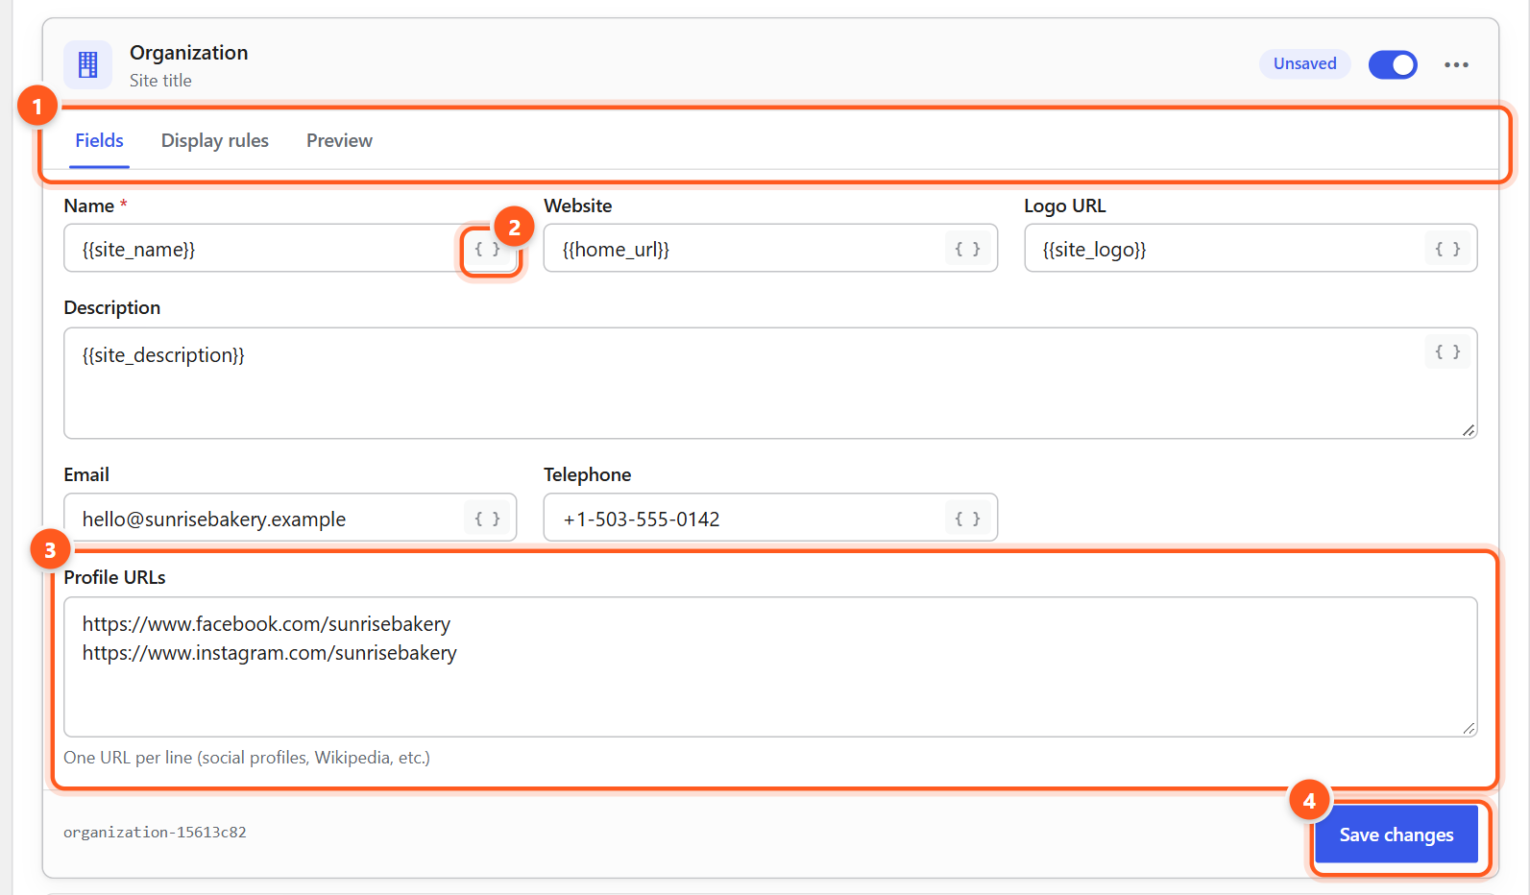Image resolution: width=1530 pixels, height=895 pixels.
Task: Click the Name required field label
Action: 95,206
